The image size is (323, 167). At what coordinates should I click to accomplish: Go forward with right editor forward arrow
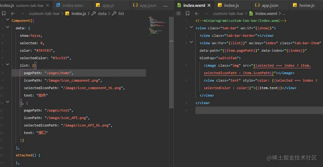pyautogui.click(x=205, y=13)
